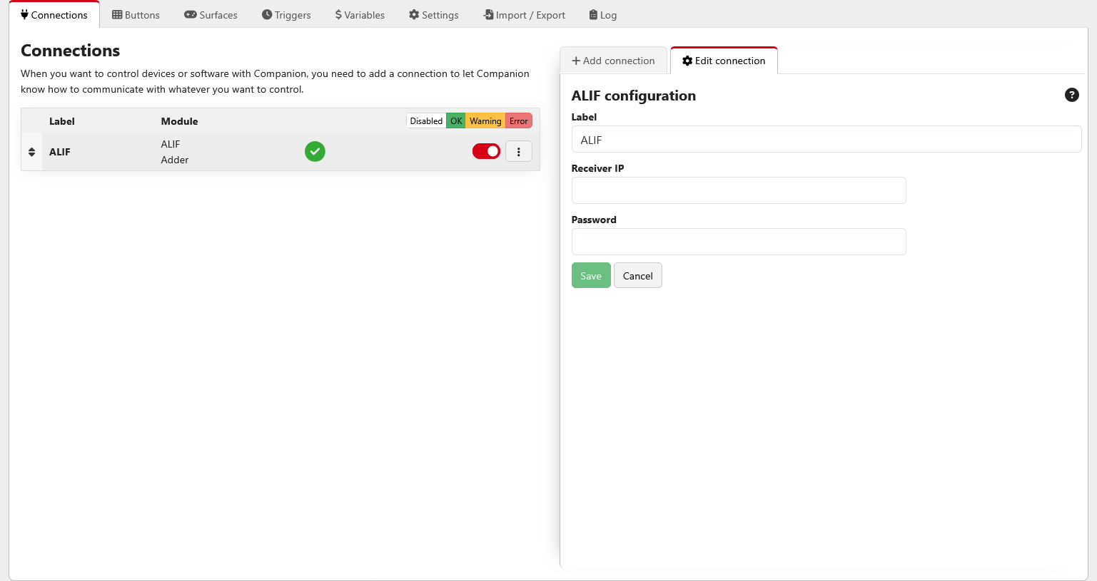This screenshot has height=581, width=1097.
Task: Click into the Password input field
Action: [739, 242]
